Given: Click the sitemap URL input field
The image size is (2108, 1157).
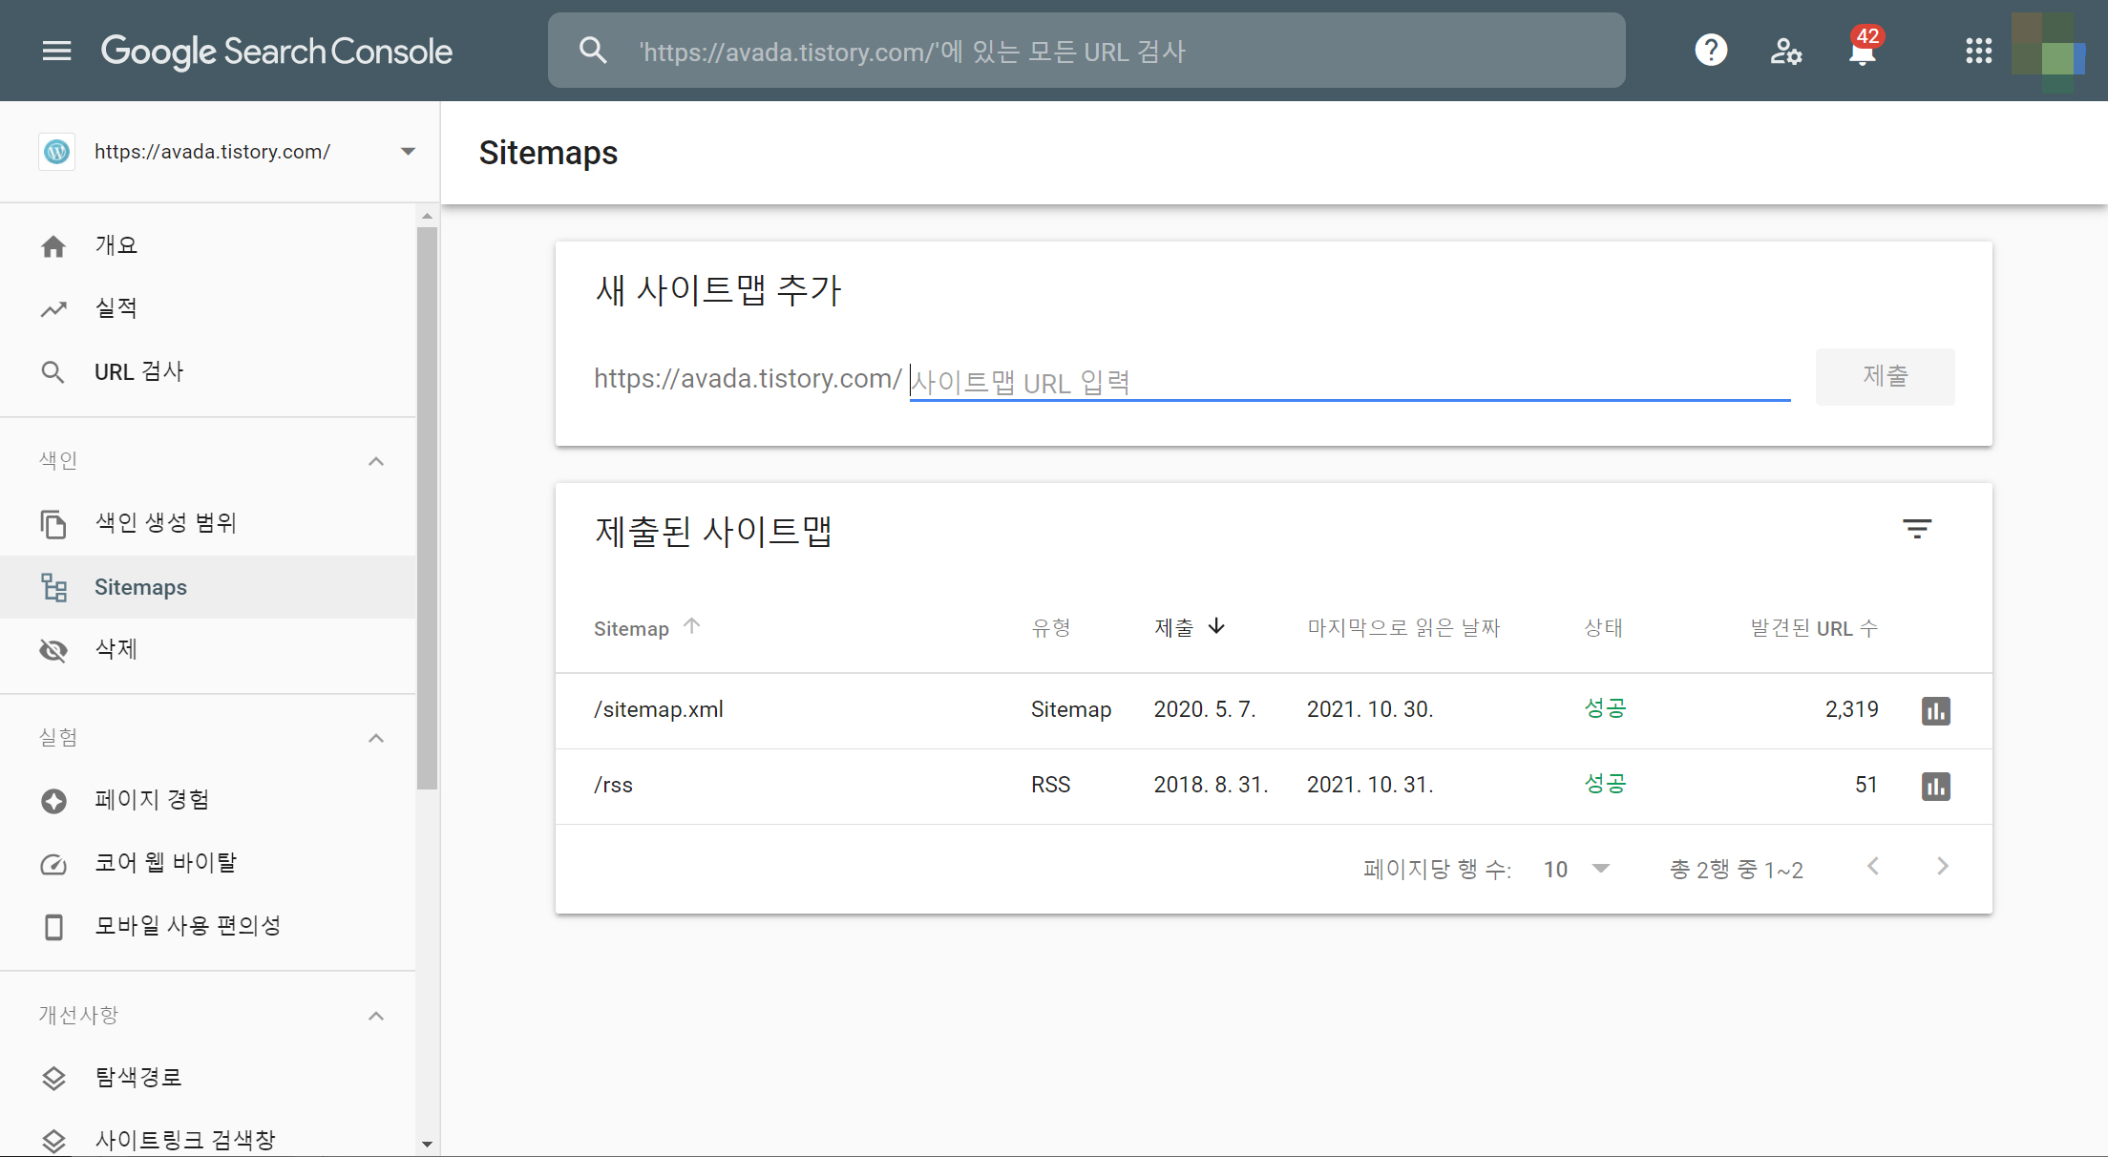Looking at the screenshot, I should click(x=1348, y=382).
